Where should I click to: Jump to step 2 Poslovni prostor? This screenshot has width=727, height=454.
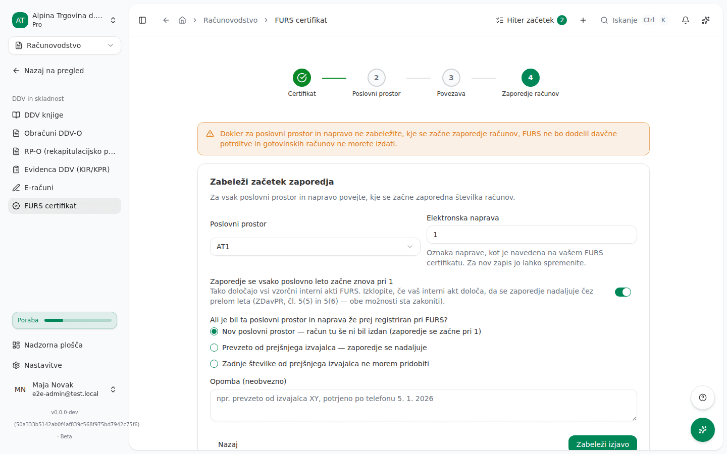(x=377, y=78)
